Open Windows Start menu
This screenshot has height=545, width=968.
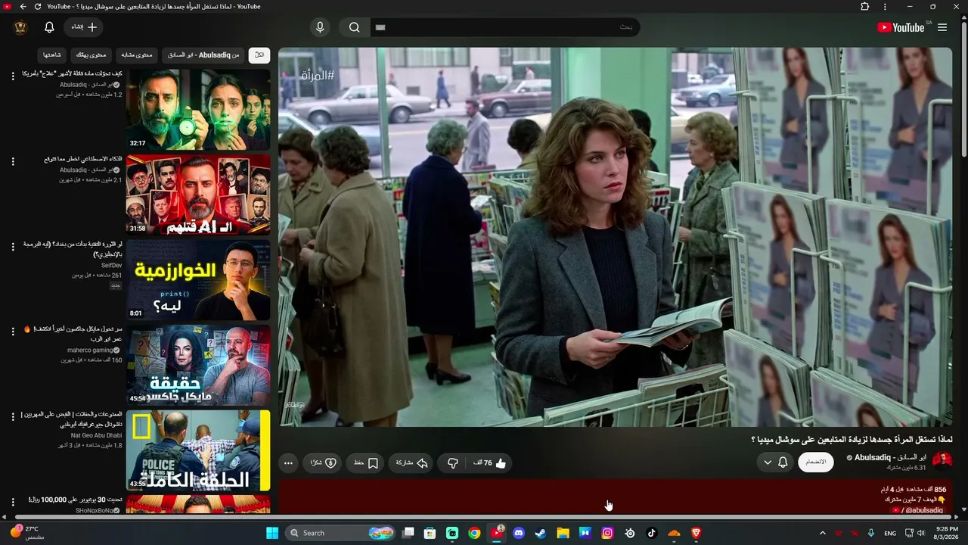tap(272, 533)
